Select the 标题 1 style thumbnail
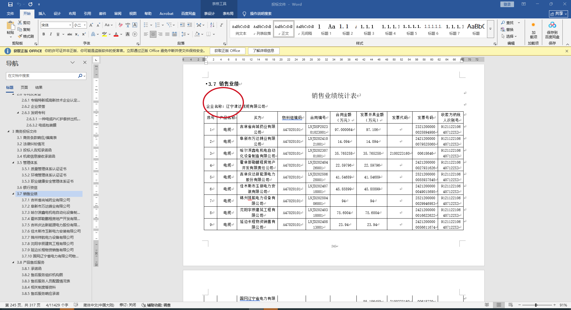 [x=326, y=29]
